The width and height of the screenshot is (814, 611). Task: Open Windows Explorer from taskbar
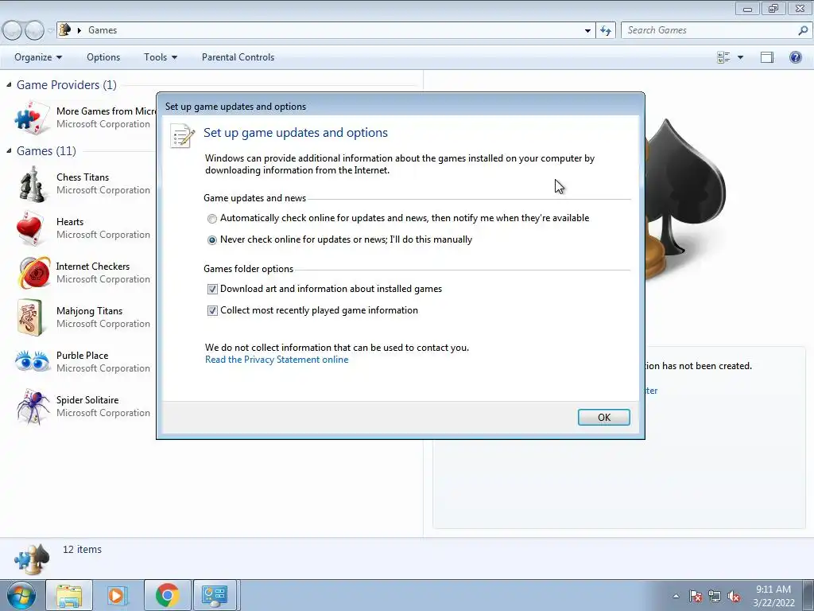(x=69, y=595)
